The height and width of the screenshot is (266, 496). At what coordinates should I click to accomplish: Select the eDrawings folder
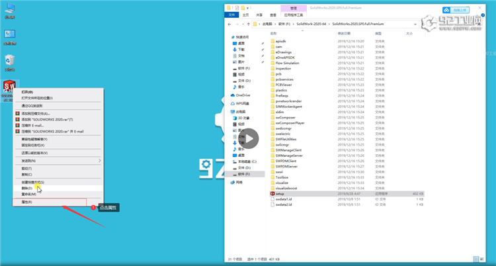283,52
